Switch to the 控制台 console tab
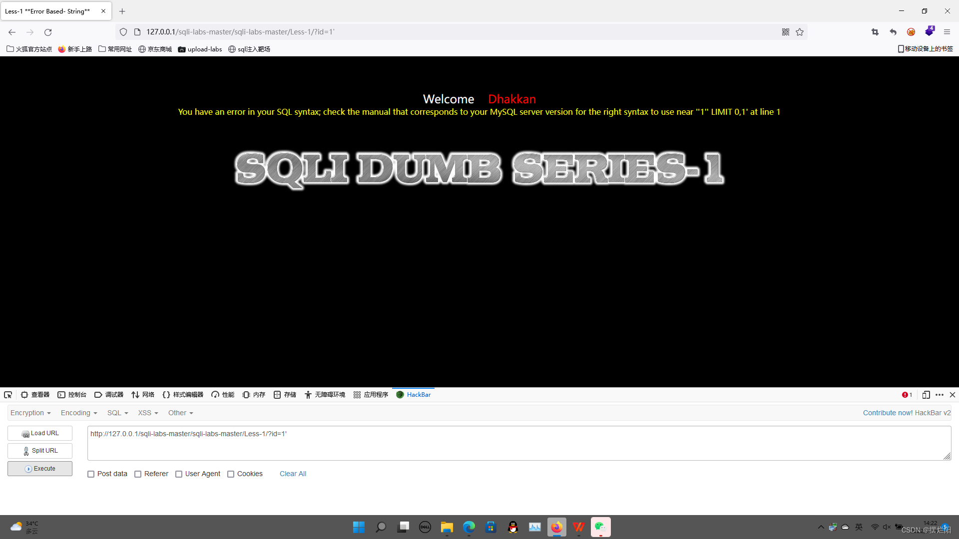The width and height of the screenshot is (959, 539). [72, 395]
